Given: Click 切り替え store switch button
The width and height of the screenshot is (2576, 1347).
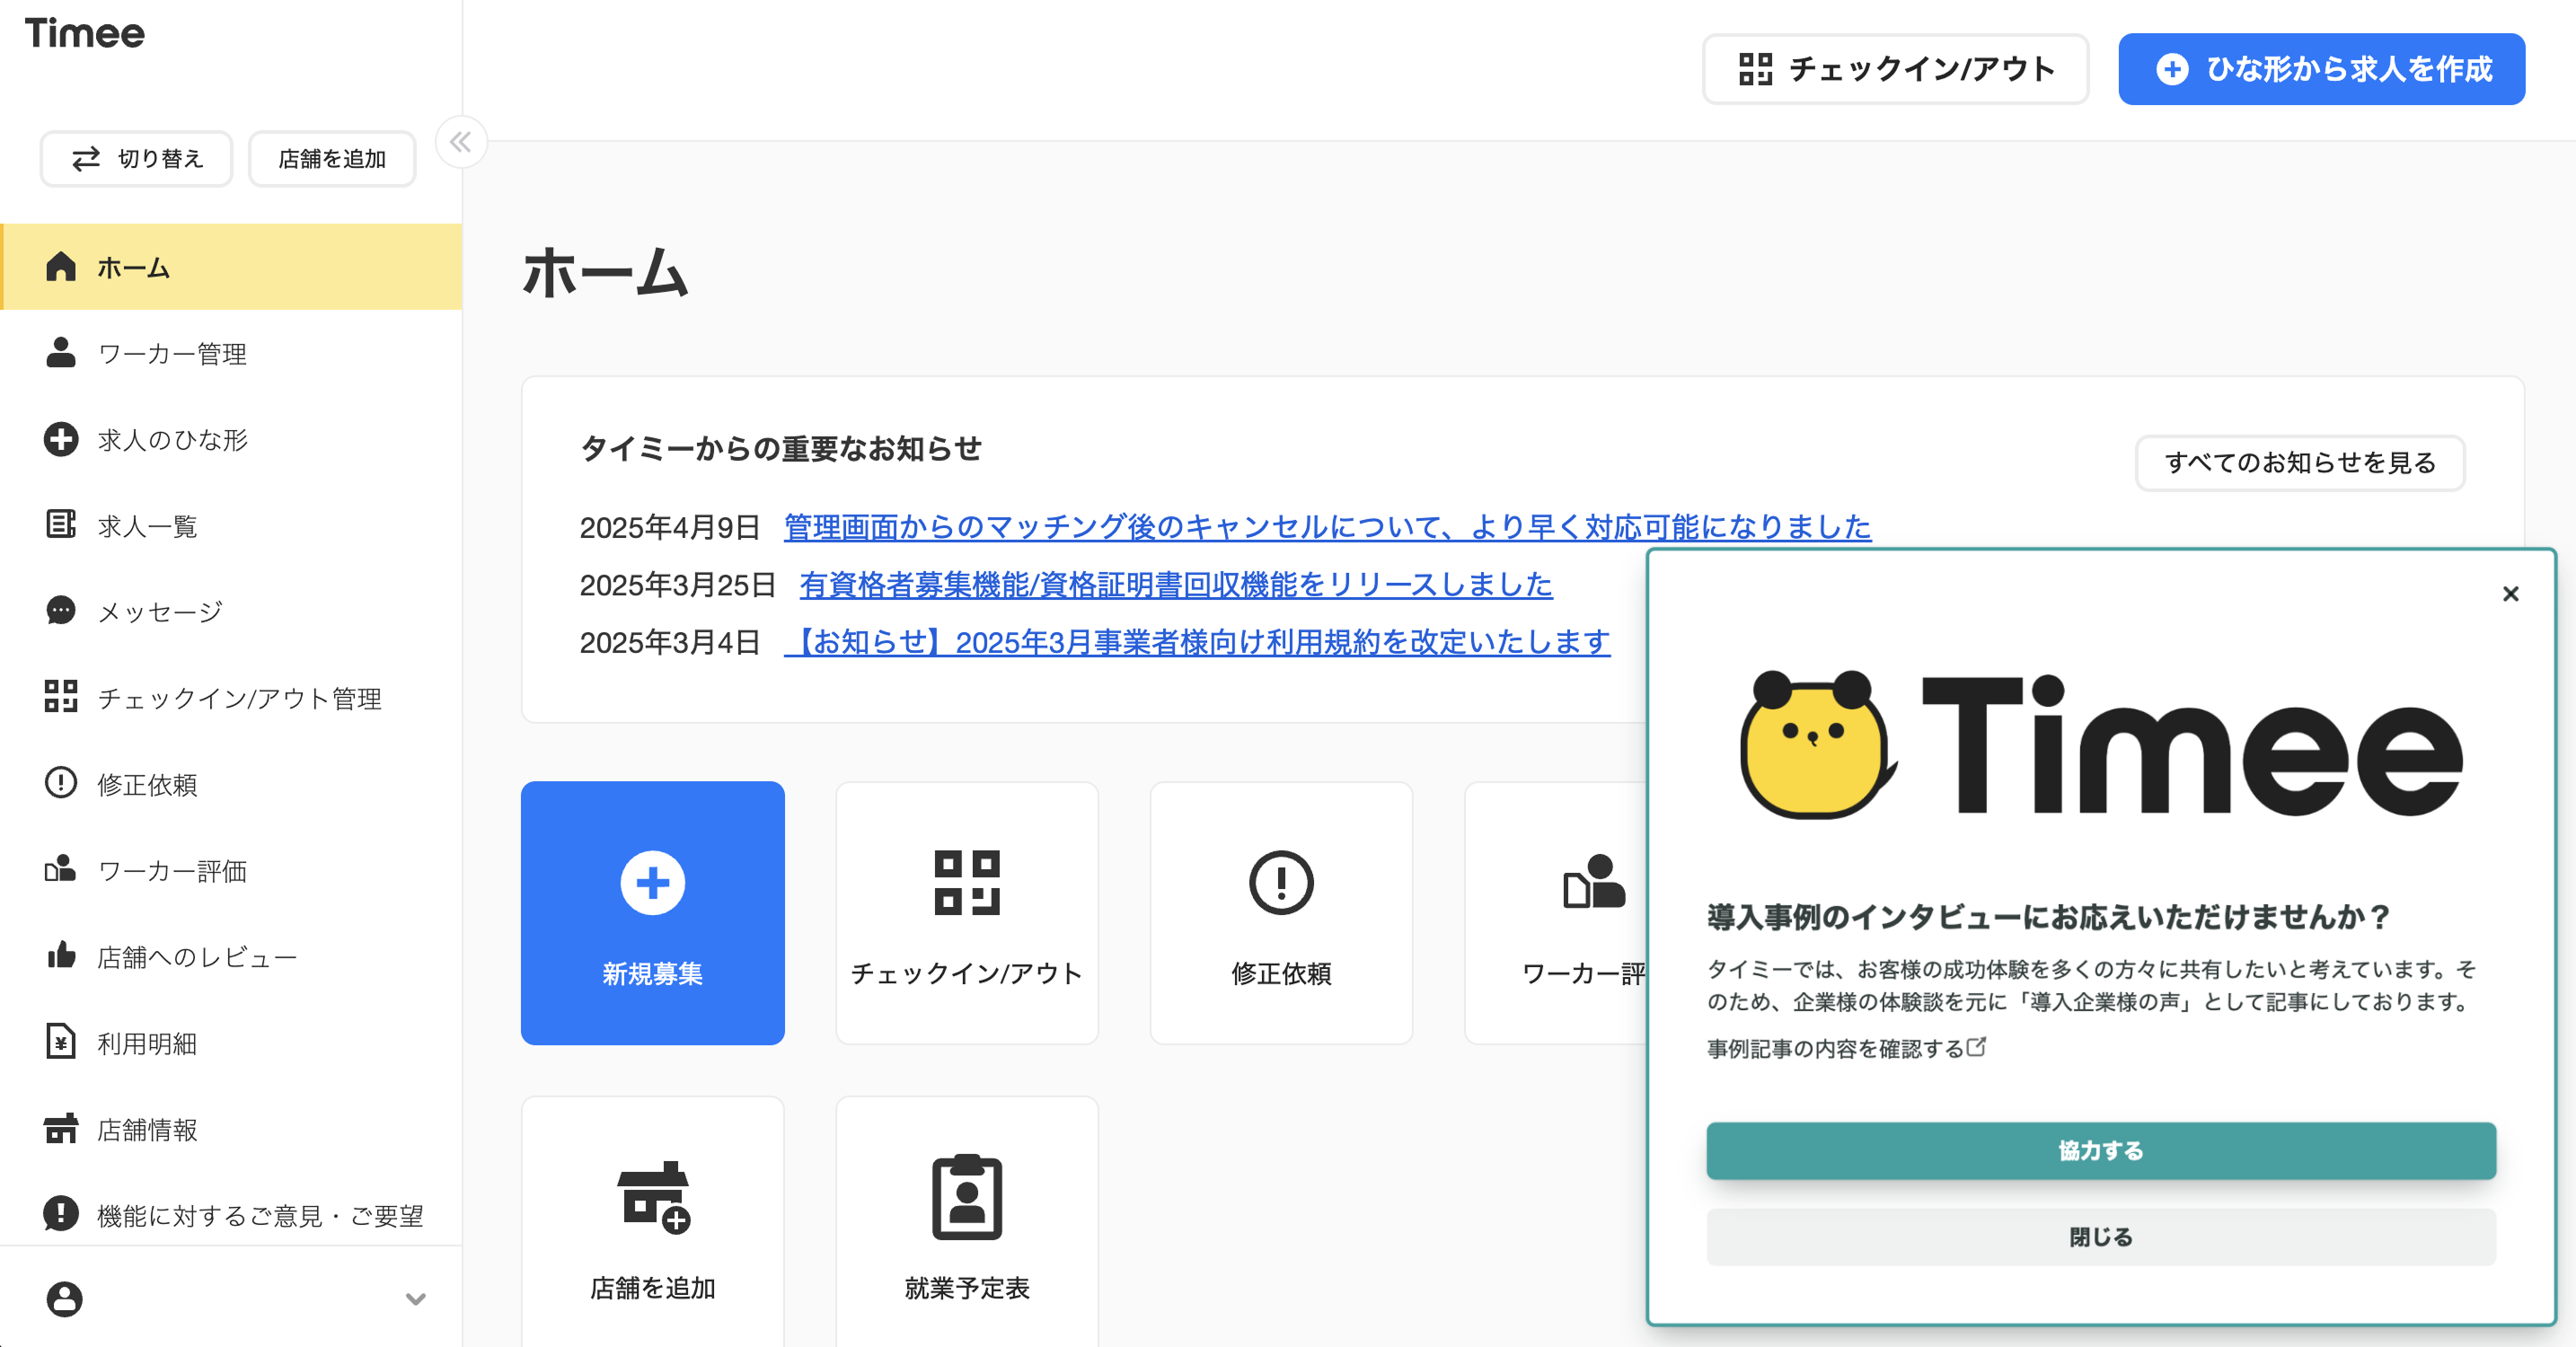Looking at the screenshot, I should click(x=137, y=159).
